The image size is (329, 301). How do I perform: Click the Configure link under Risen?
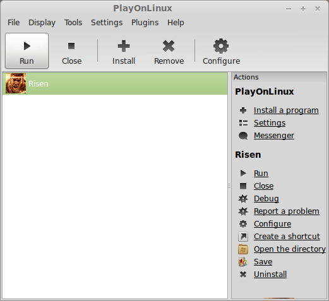point(272,224)
